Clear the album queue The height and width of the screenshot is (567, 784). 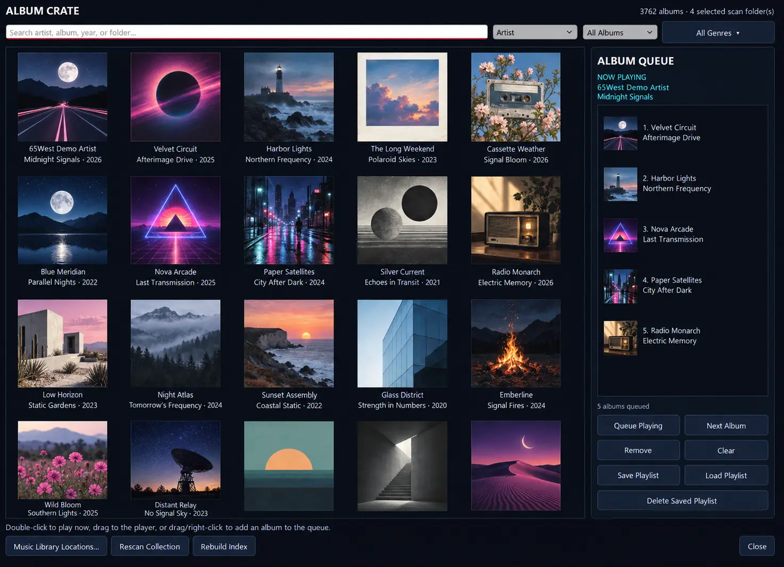click(726, 450)
